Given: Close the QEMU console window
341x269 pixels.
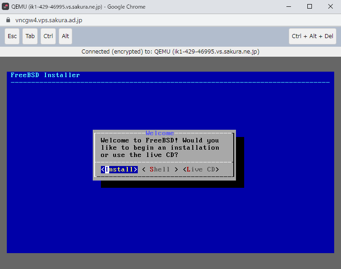Looking at the screenshot, I should pyautogui.click(x=330, y=6).
